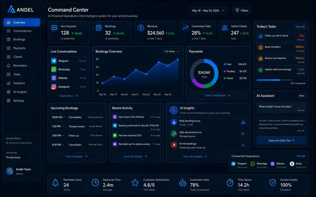316x197 pixels.
Task: Click the Filters button
Action: click(x=242, y=11)
